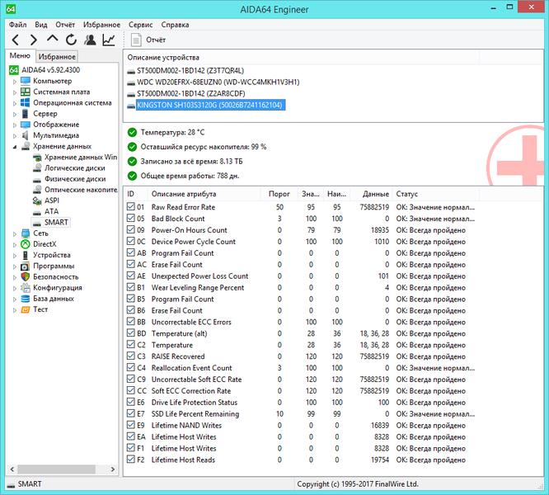Select the Программы tree icon
This screenshot has width=549, height=495.
click(x=26, y=266)
